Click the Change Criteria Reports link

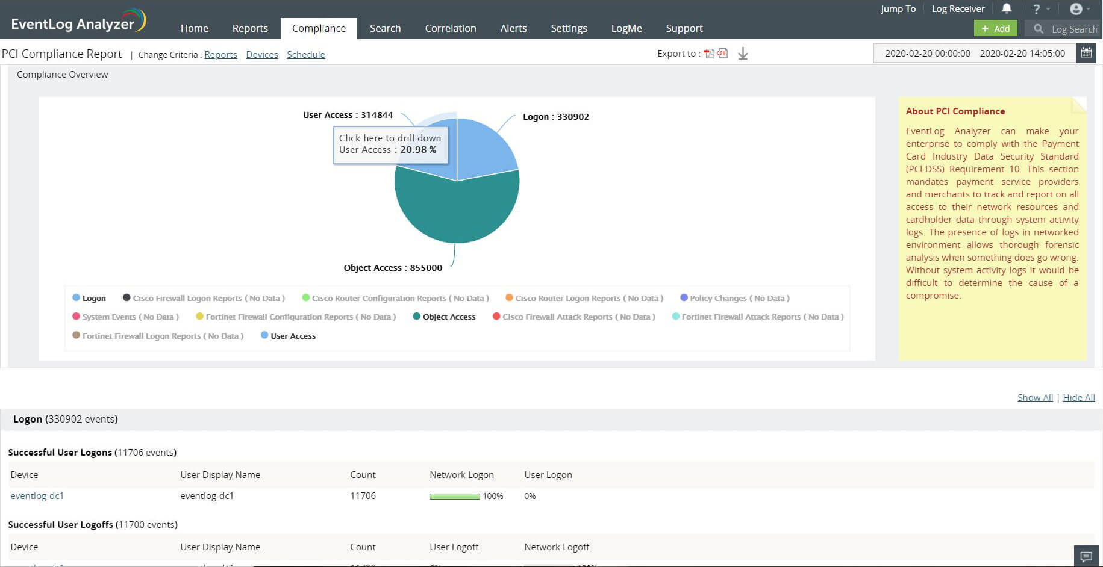click(220, 54)
